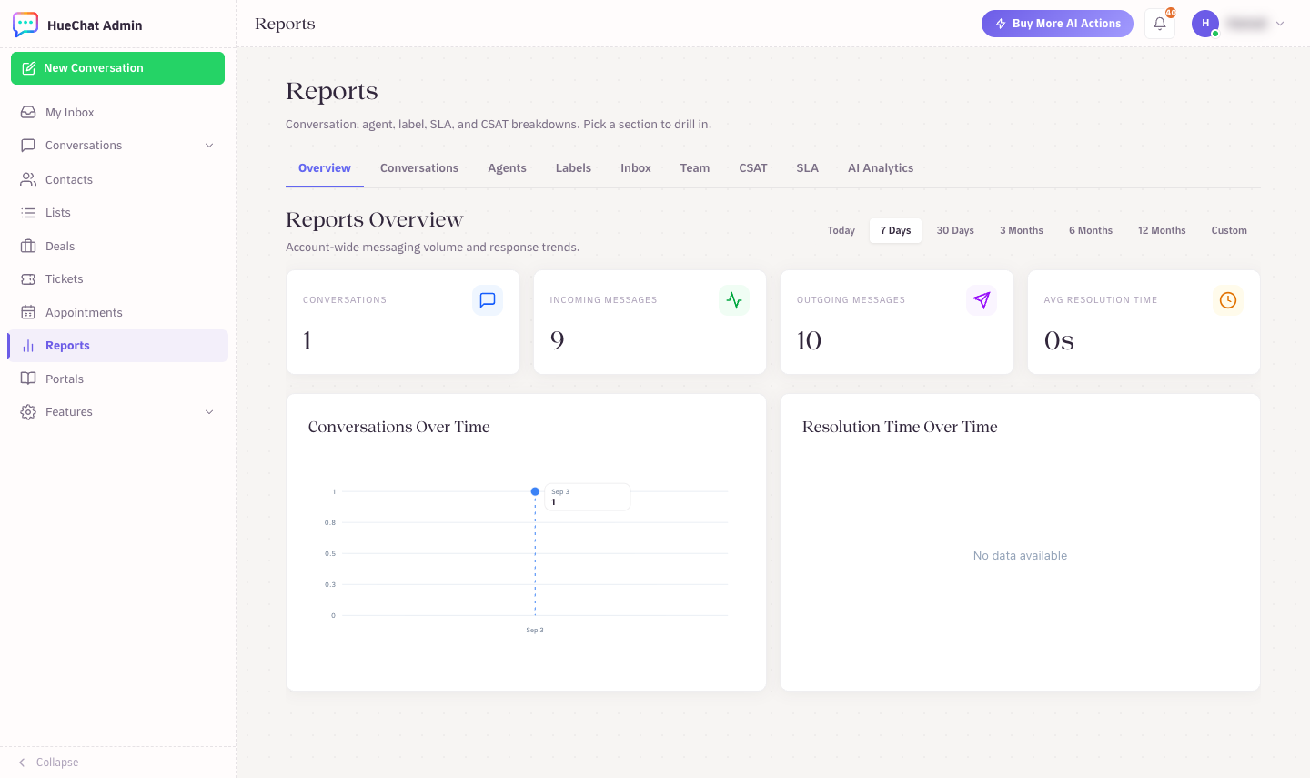Select the 12 Months range
Image resolution: width=1310 pixels, height=778 pixels.
1162,231
